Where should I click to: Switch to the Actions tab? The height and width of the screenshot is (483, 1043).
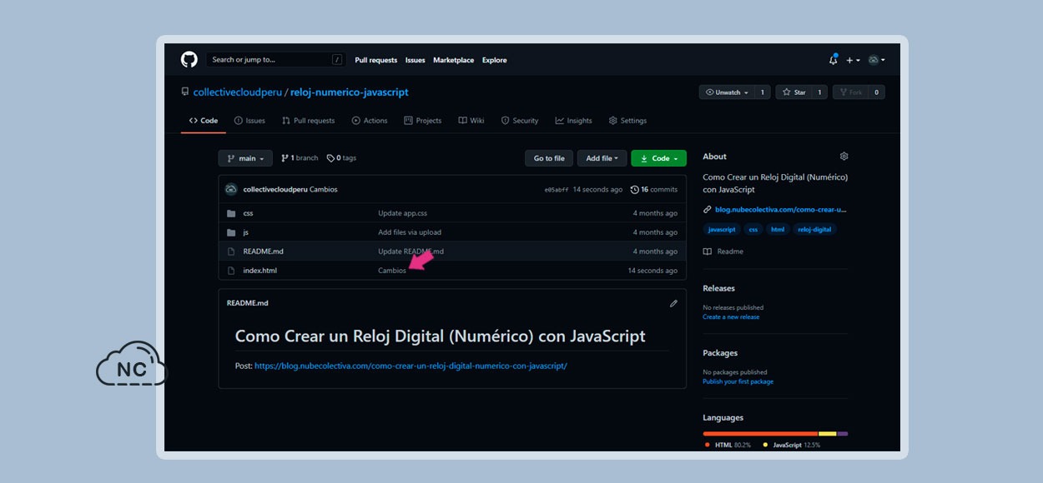(x=370, y=121)
